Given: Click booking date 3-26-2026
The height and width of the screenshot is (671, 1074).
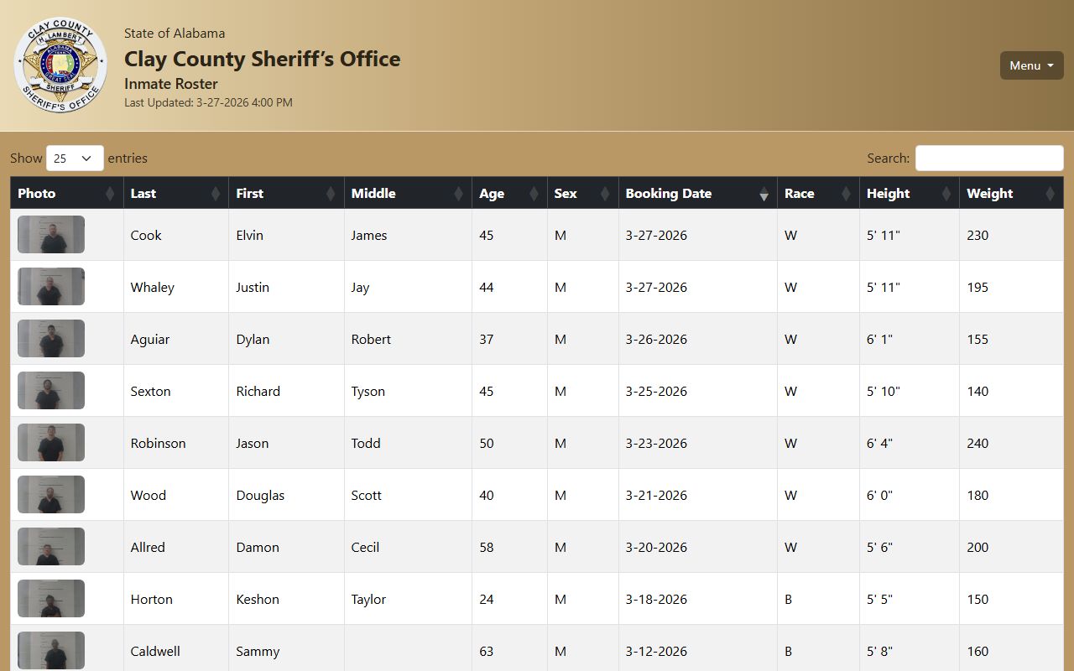Looking at the screenshot, I should point(656,340).
